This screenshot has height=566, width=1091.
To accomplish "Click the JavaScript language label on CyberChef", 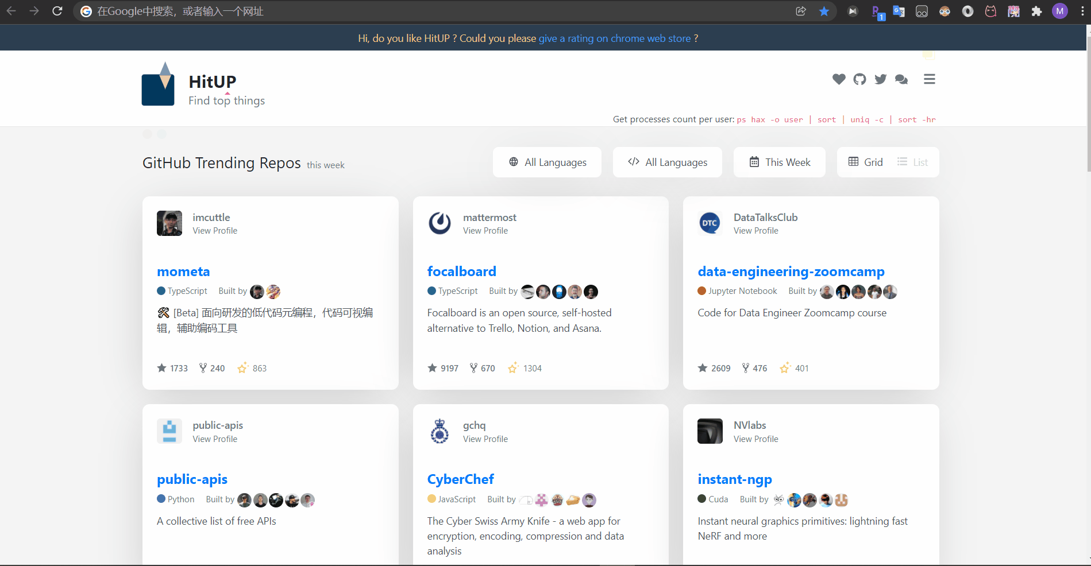I will (457, 499).
